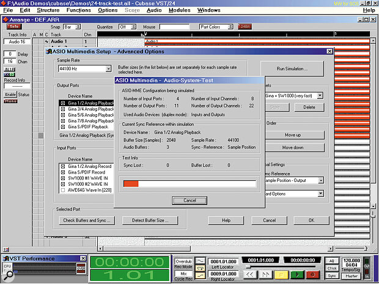Open the Modules menu
Screen dimensions: 379x284
pos(179,10)
